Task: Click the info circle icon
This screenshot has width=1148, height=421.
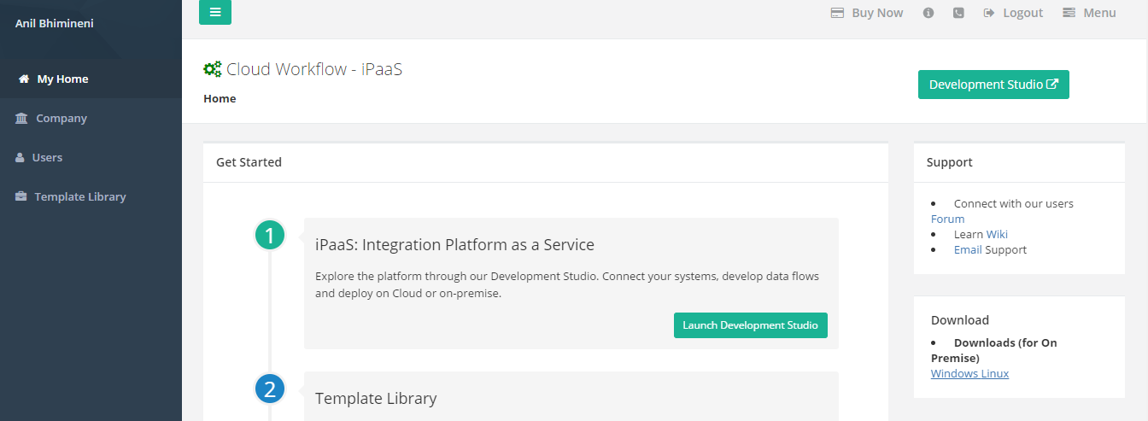Action: pyautogui.click(x=928, y=13)
